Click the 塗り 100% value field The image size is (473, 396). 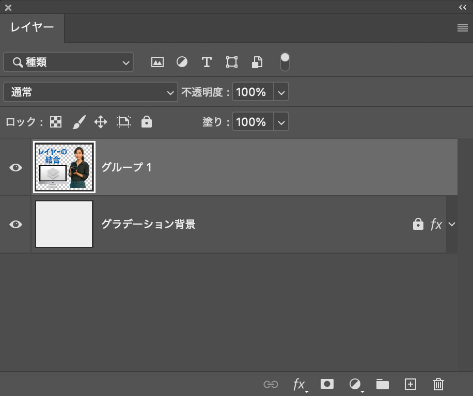click(x=253, y=122)
